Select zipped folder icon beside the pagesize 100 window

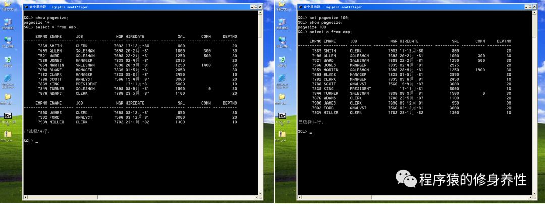coord(282,135)
